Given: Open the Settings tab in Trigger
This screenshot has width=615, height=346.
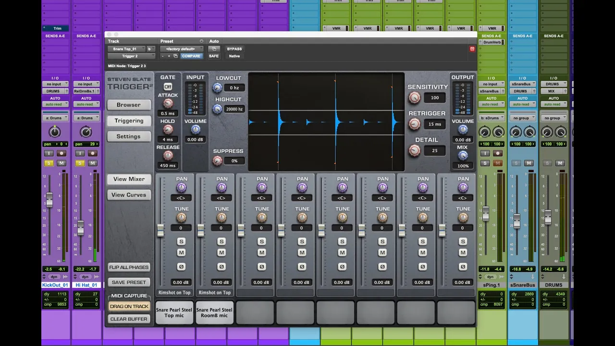Looking at the screenshot, I should point(129,136).
